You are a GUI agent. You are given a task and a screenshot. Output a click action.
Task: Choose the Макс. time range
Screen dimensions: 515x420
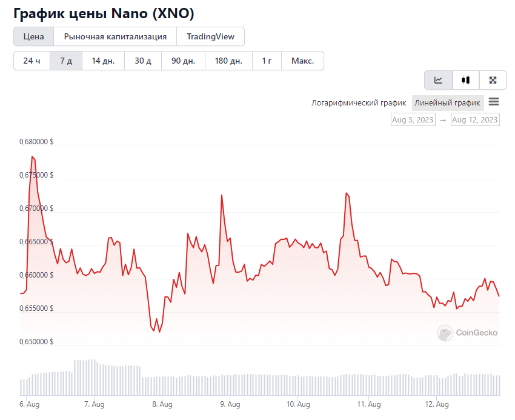[302, 61]
